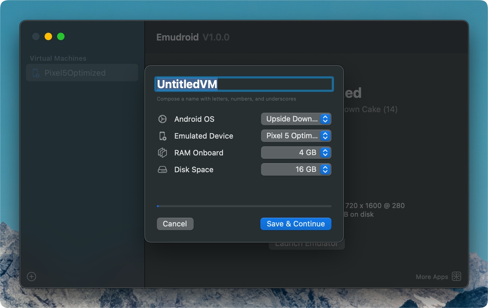
Task: Click the UntitledVM name input field
Action: 244,84
